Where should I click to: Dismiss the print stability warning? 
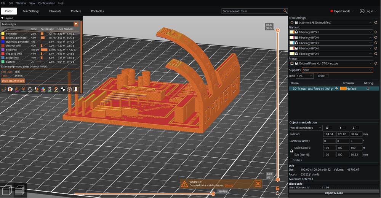[x=258, y=184]
